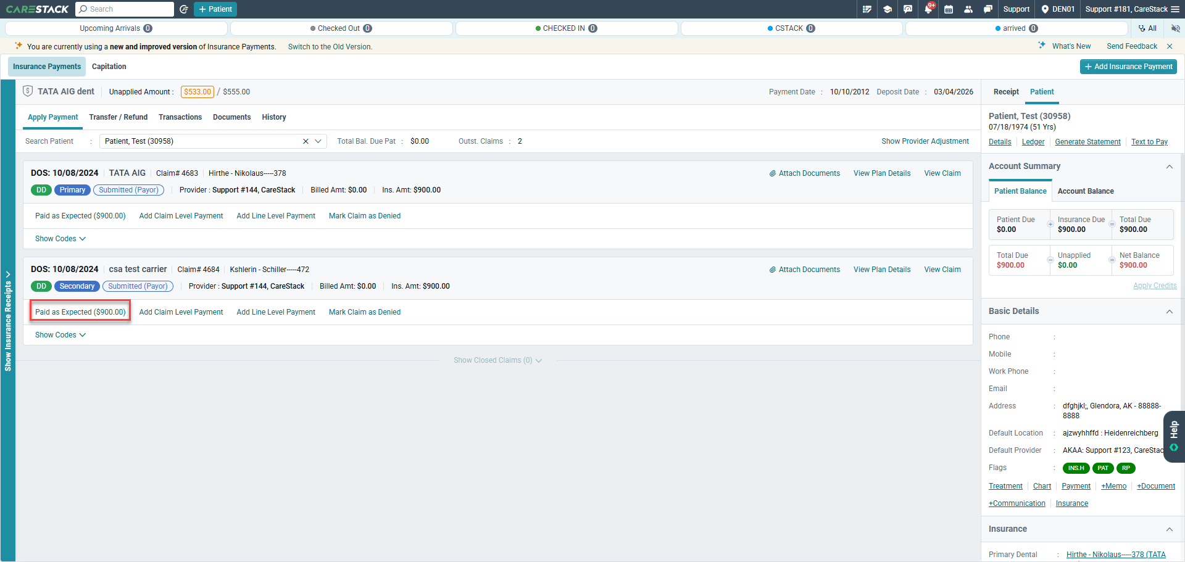Screen dimensions: 1185x562
Task: Click the DD badge on claim 4684
Action: pos(41,286)
